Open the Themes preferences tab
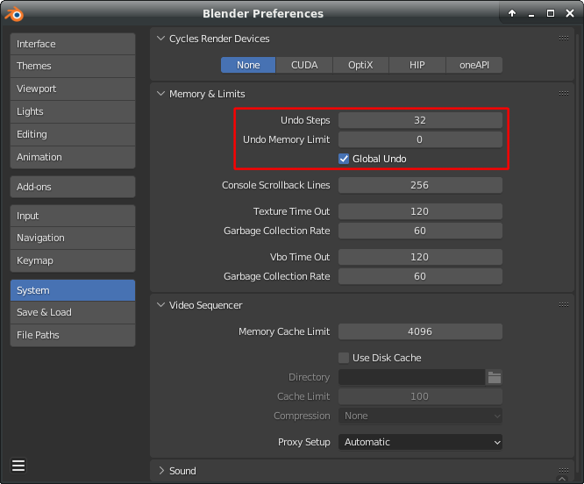Viewport: 584px width, 484px height. click(73, 67)
